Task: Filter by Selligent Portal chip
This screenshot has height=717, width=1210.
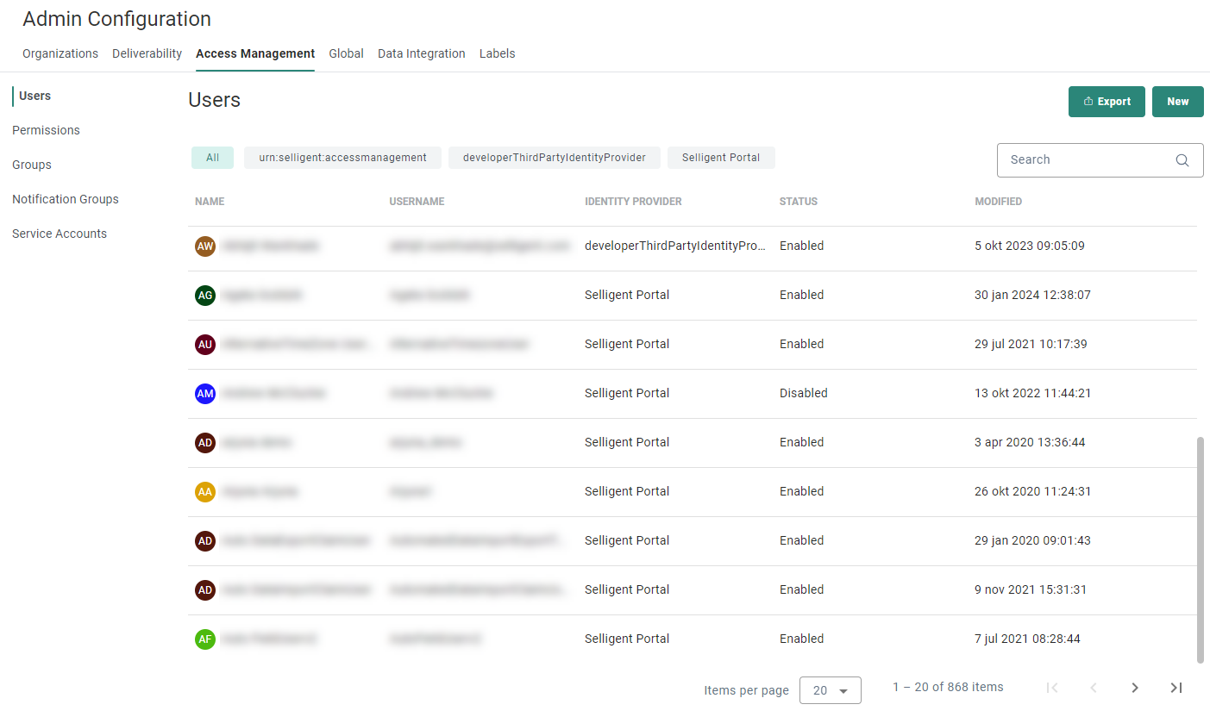Action: [x=720, y=158]
